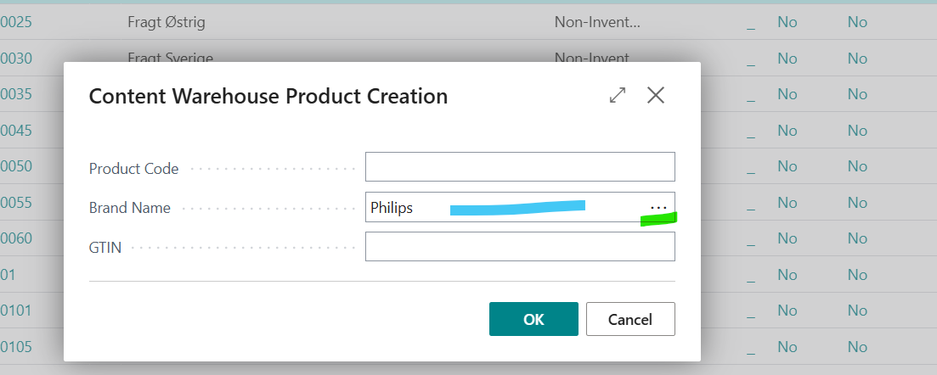Select item number 0045 in the list

[x=16, y=130]
